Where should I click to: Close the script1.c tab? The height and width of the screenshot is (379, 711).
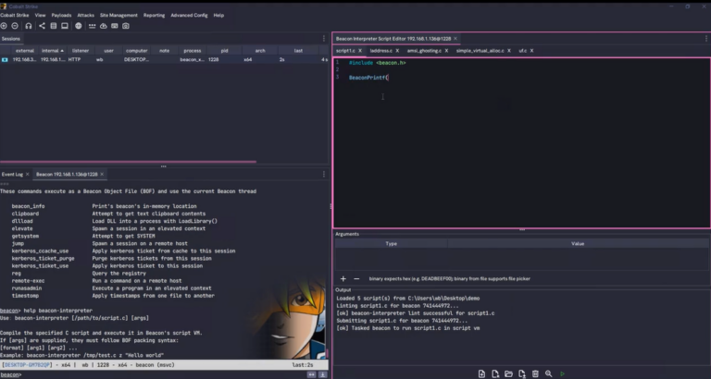[x=360, y=51]
